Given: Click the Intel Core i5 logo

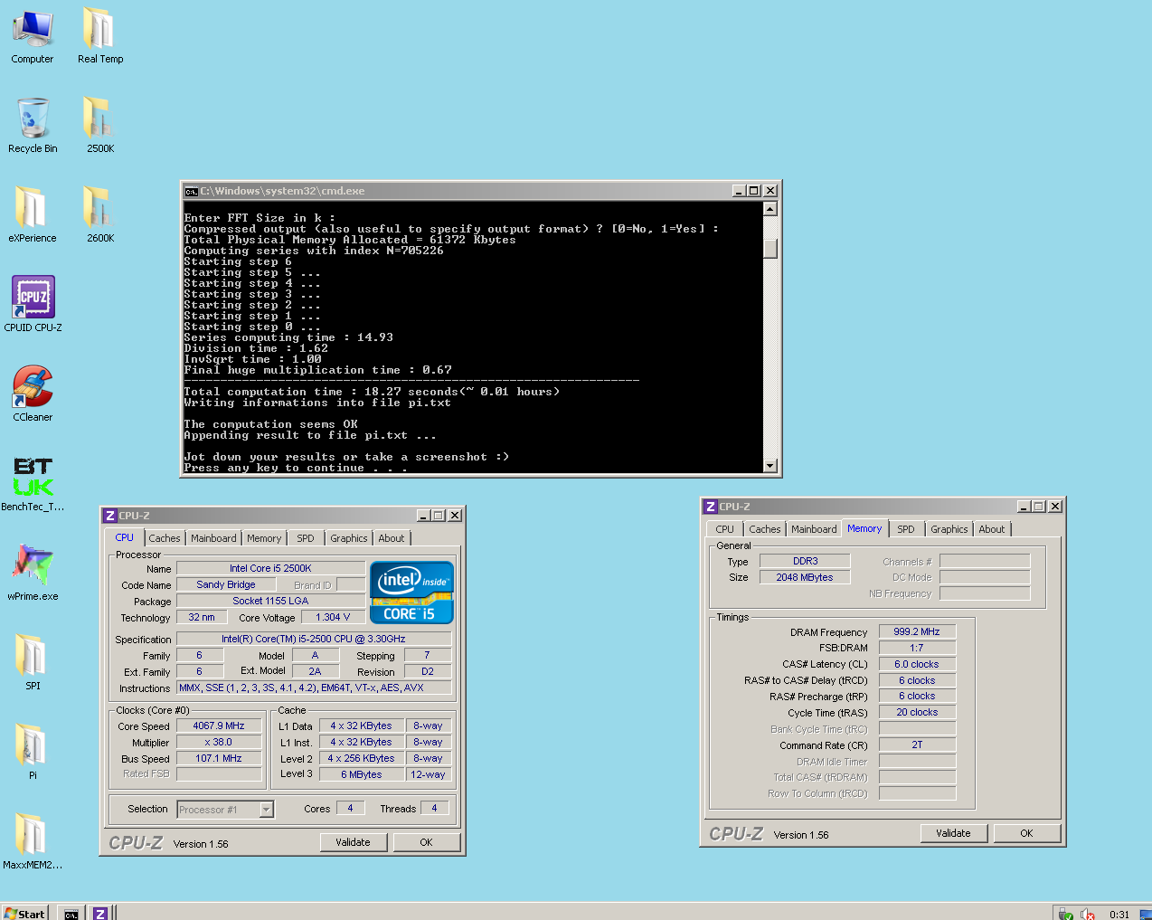Looking at the screenshot, I should [411, 592].
